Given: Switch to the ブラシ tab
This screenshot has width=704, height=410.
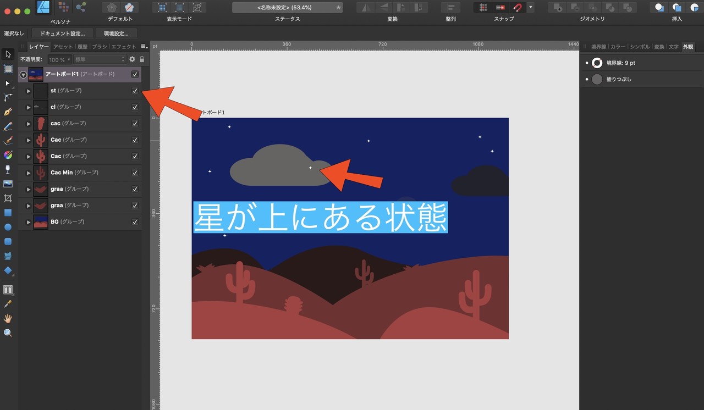Looking at the screenshot, I should click(100, 47).
